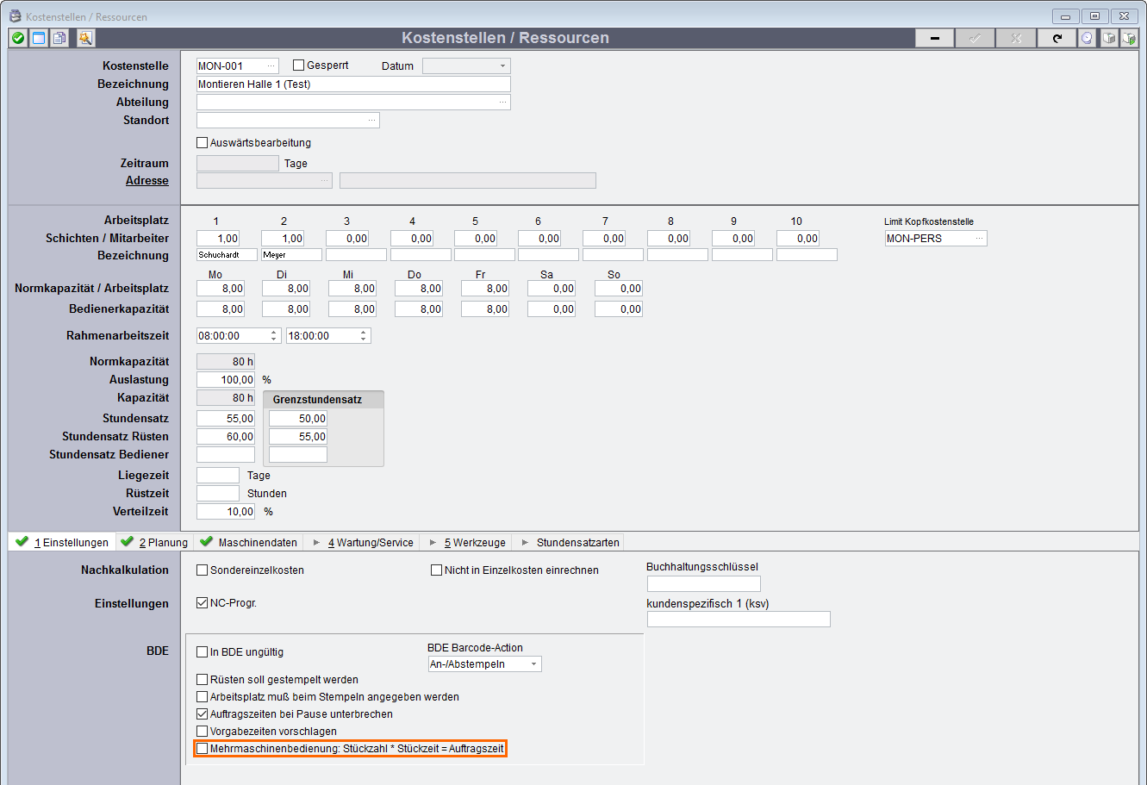Uncheck the NC-Progr. checkbox
The height and width of the screenshot is (785, 1147).
[203, 603]
